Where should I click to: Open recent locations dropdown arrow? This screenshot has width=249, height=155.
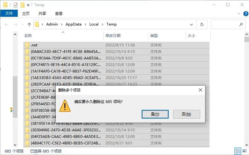(23, 25)
